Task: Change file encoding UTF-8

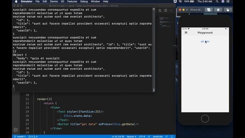Action: pyautogui.click(x=142, y=136)
